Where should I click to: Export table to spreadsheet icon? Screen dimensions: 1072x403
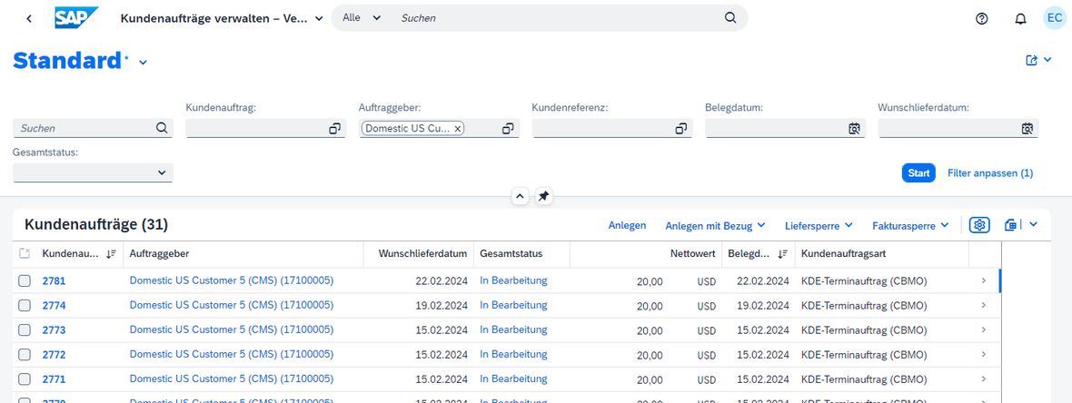pos(1011,225)
